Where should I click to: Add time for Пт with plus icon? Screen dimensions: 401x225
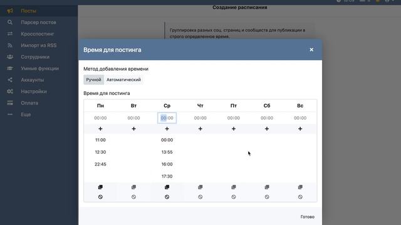[x=234, y=129]
